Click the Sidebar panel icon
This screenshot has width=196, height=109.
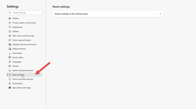pos(10,31)
